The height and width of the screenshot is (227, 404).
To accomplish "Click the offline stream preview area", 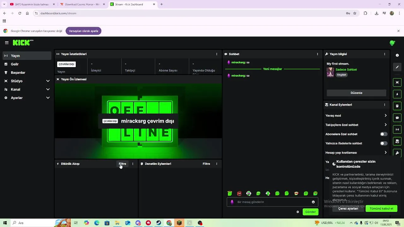I will 138,121.
